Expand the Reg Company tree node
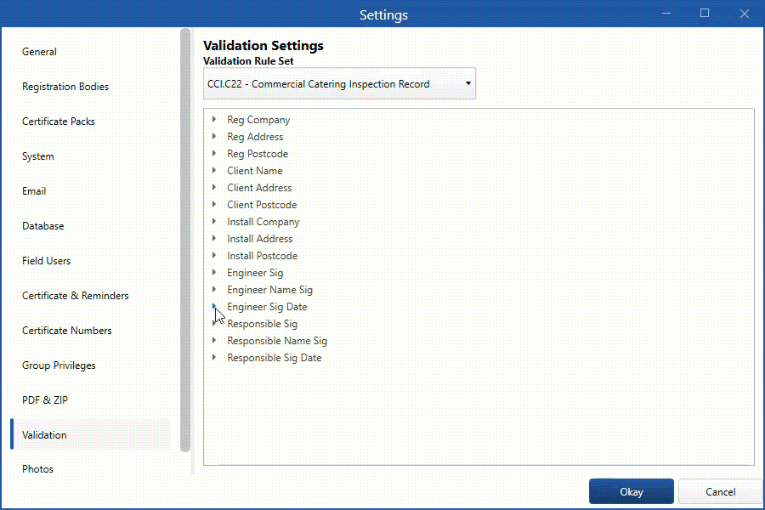Image resolution: width=765 pixels, height=510 pixels. click(214, 120)
